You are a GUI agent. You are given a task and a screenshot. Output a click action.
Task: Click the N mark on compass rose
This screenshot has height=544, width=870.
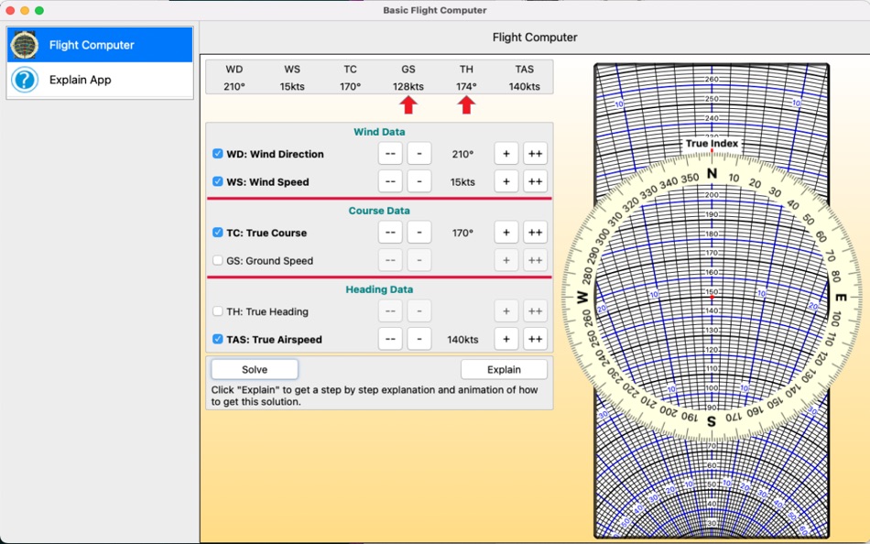tap(712, 174)
